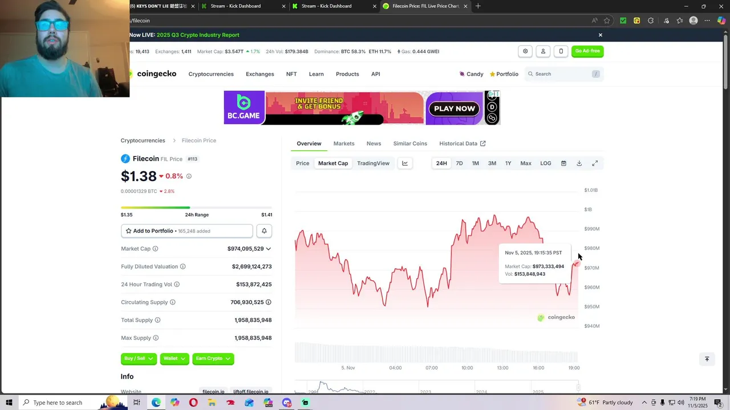Open the Buy / Sell dropdown

[139, 358]
